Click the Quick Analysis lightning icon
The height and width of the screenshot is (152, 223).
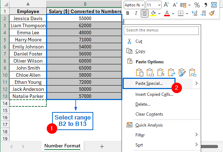(129, 125)
